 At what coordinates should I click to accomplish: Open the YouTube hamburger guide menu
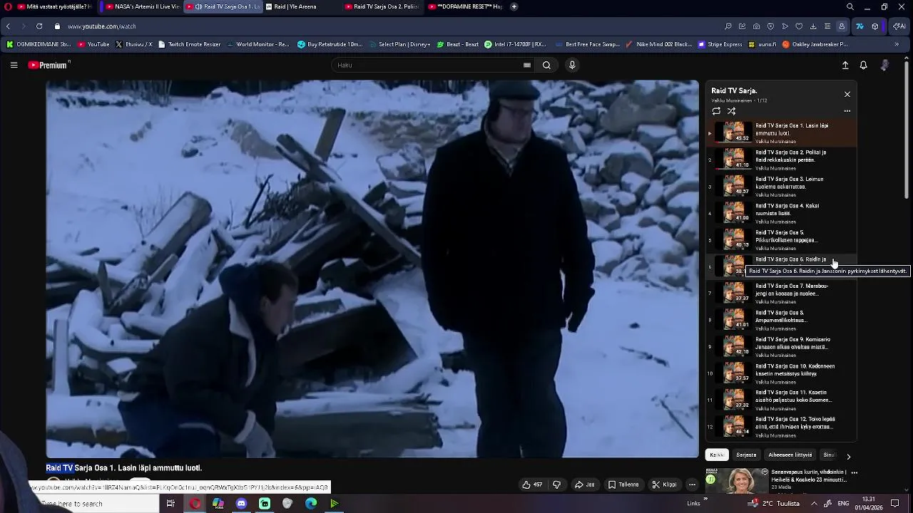(14, 65)
